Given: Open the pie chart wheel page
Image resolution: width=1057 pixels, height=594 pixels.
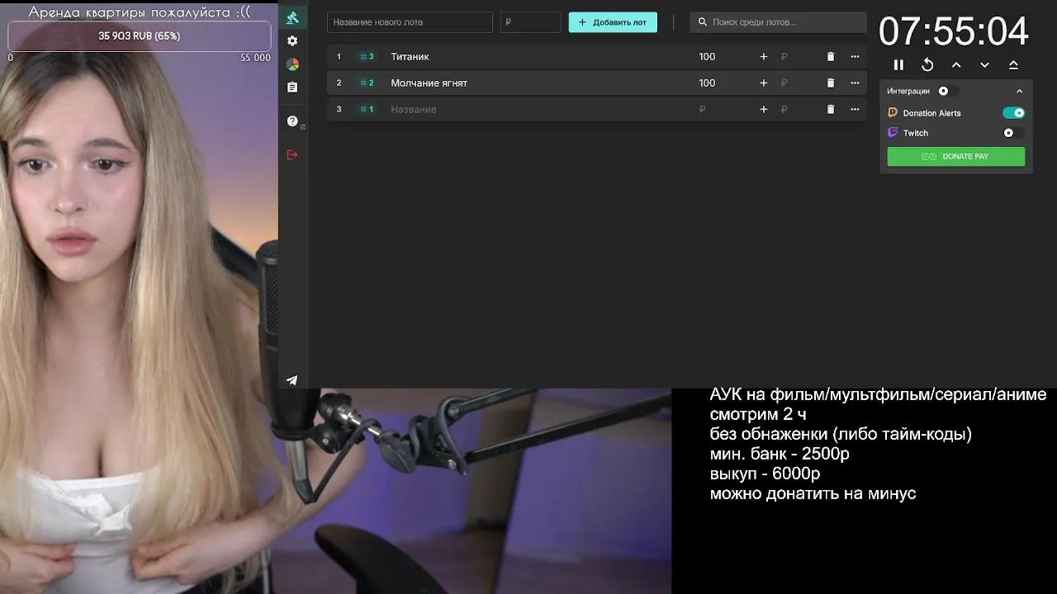Looking at the screenshot, I should coord(292,64).
